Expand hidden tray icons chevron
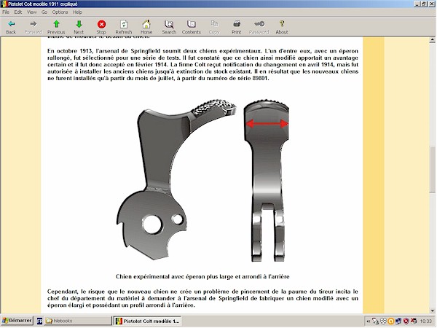 click(368, 321)
